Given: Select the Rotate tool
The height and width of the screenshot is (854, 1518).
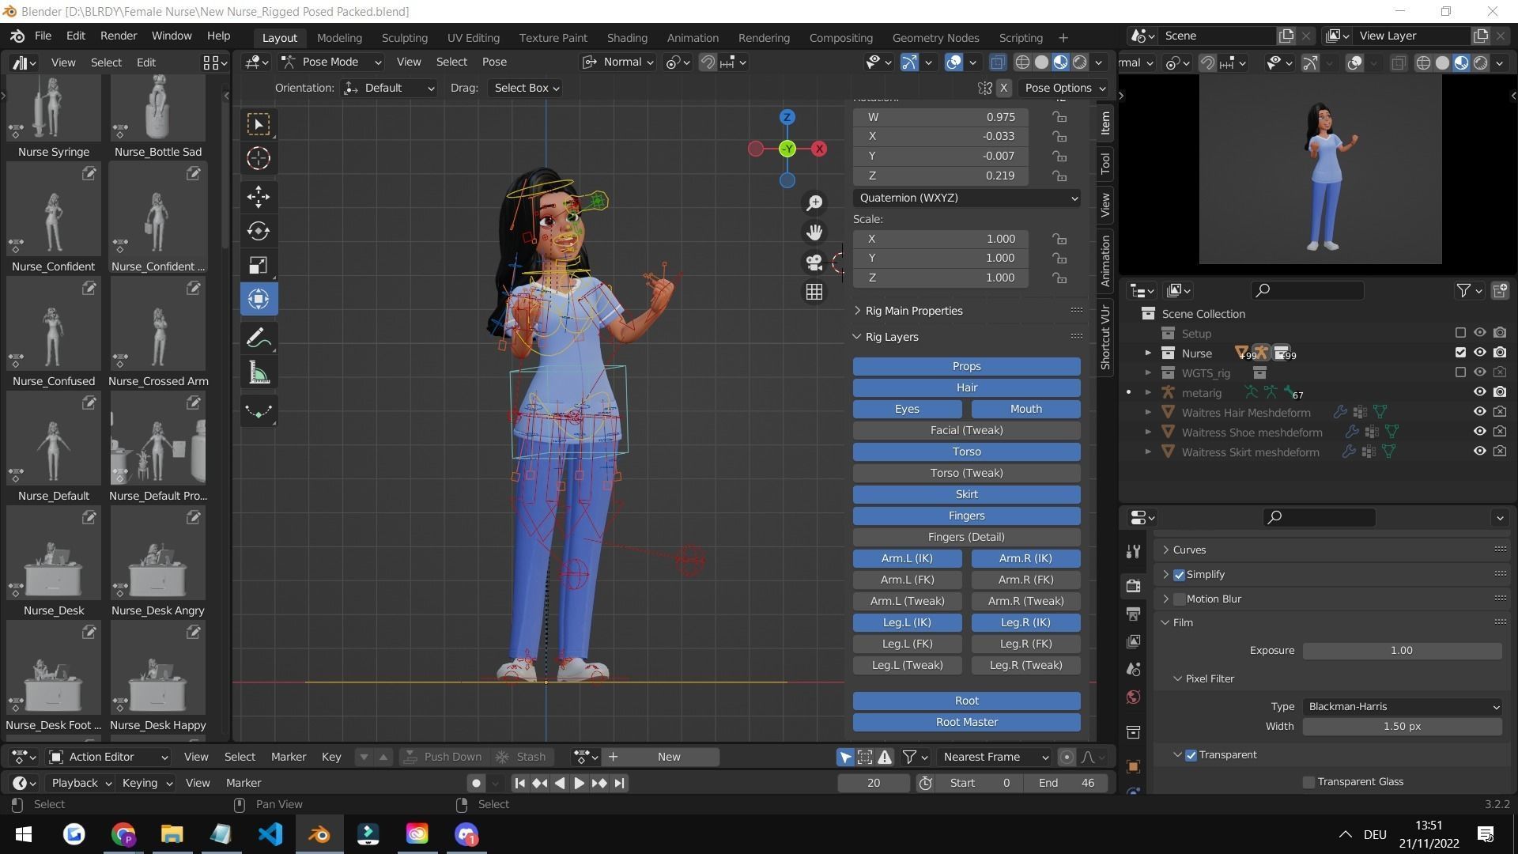Looking at the screenshot, I should tap(259, 231).
